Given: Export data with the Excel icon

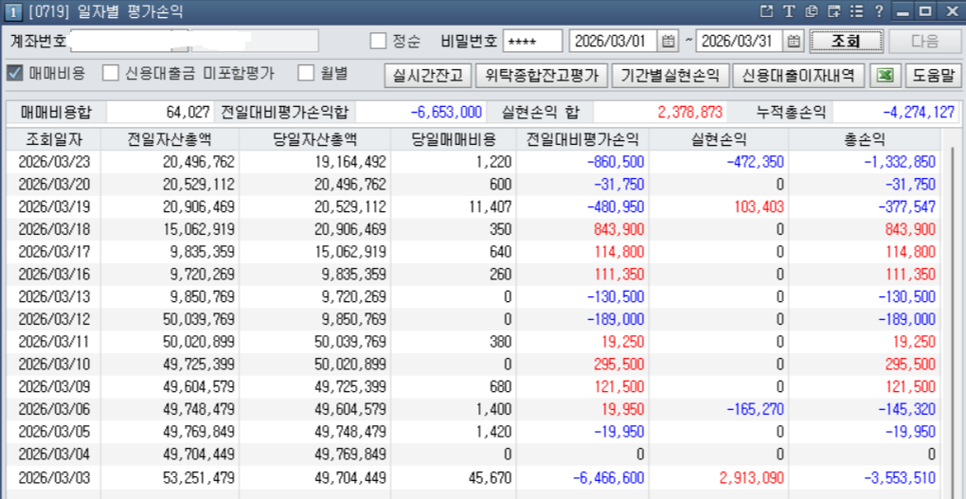Looking at the screenshot, I should pos(884,75).
